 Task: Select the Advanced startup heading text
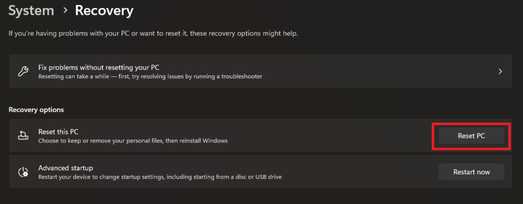click(62, 168)
